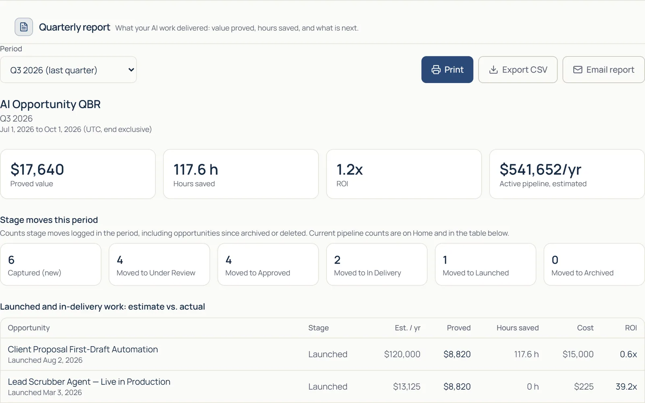
Task: Click the printer icon in Print button
Action: tap(436, 70)
